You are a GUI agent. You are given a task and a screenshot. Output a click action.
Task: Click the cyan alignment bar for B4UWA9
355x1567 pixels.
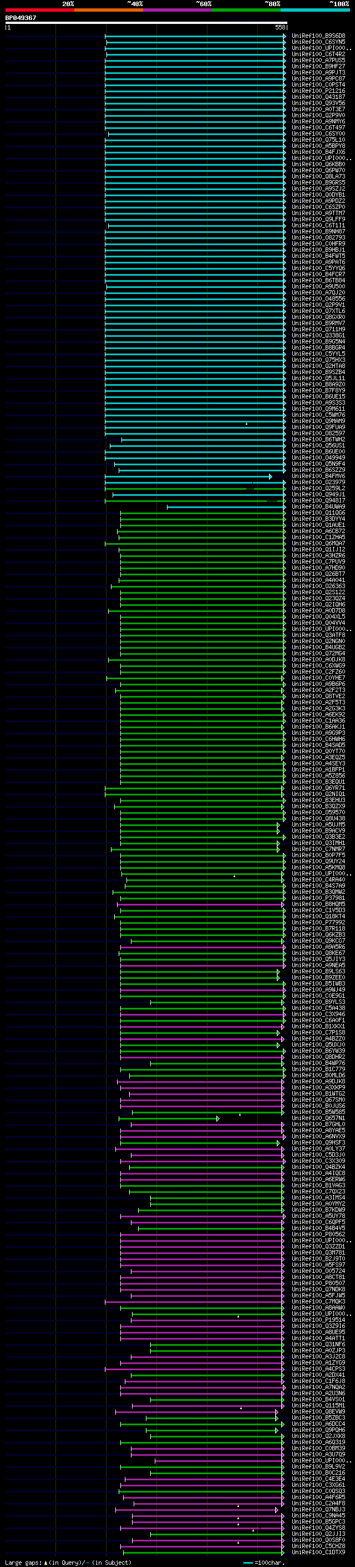tap(225, 507)
